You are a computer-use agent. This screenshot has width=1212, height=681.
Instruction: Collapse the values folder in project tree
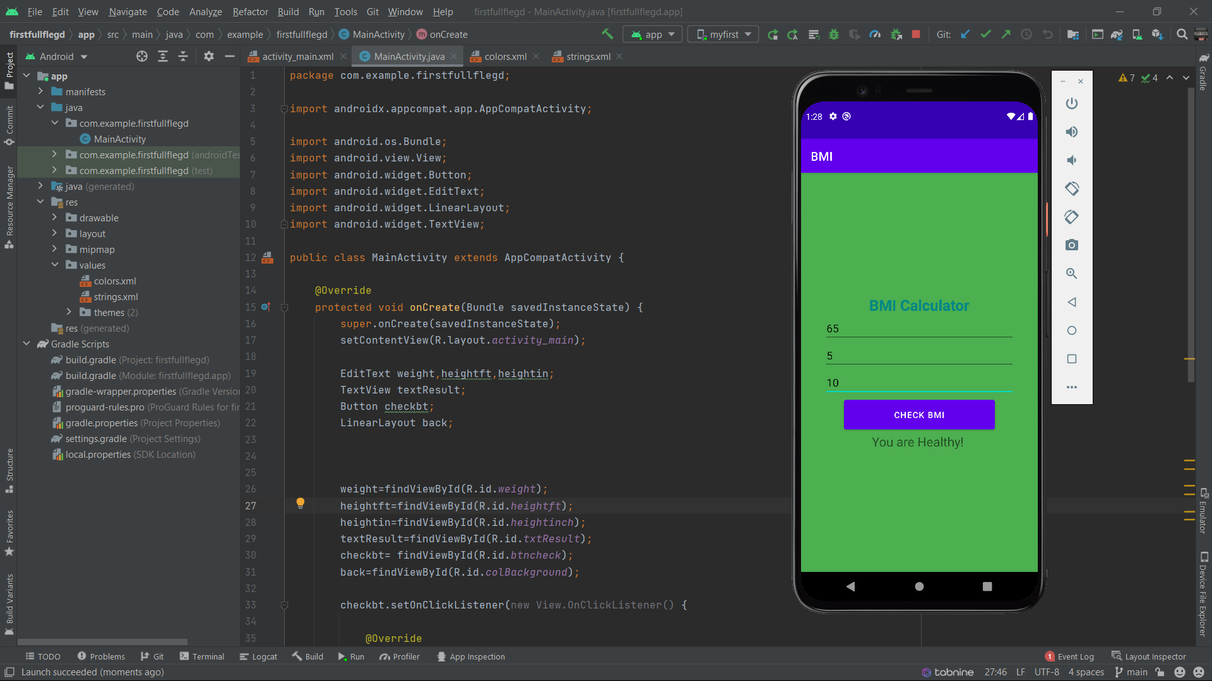click(56, 265)
